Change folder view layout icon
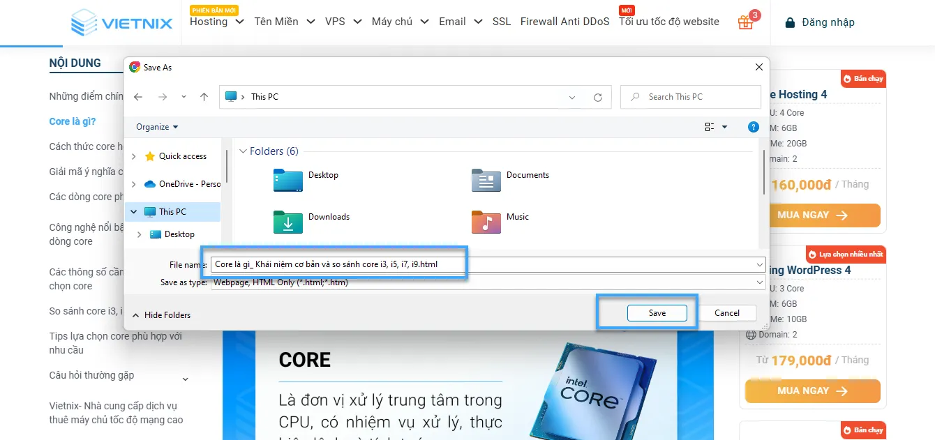 pyautogui.click(x=710, y=127)
